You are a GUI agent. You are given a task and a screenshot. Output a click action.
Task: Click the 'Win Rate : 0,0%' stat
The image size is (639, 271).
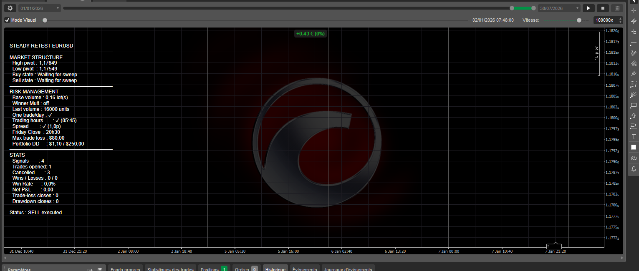point(34,184)
